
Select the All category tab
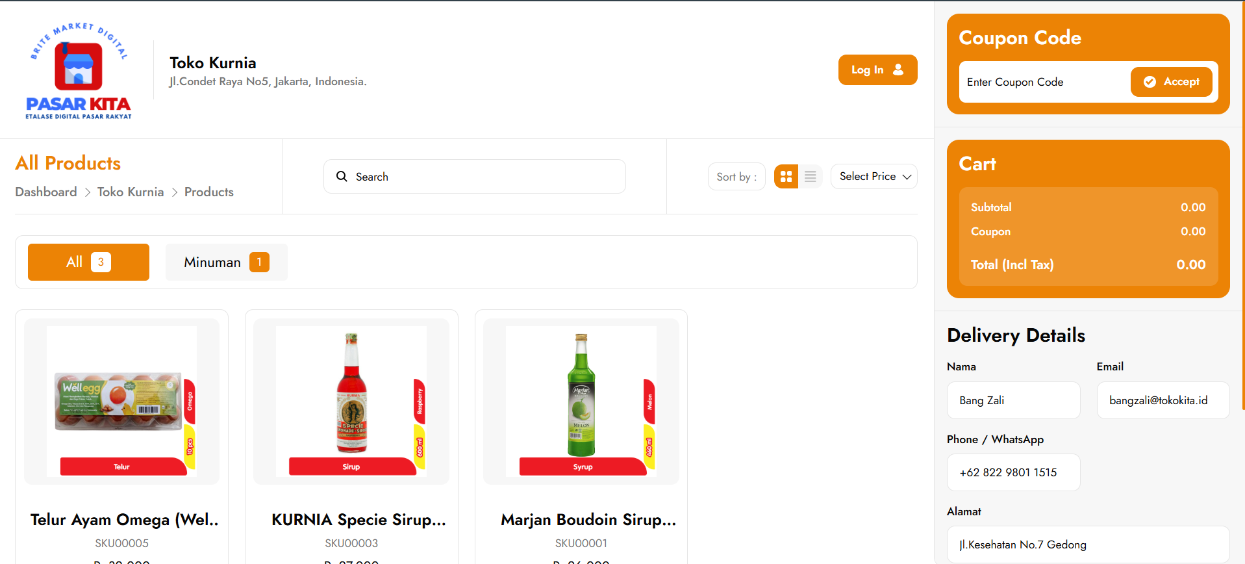click(88, 262)
